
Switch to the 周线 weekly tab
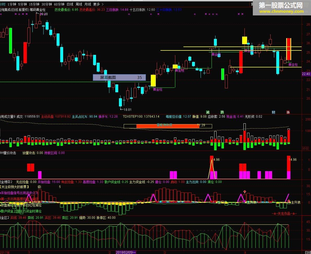[x=79, y=4]
